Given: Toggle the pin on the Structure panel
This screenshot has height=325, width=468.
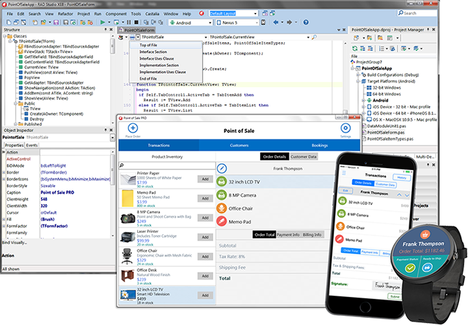Looking at the screenshot, I should point(106,29).
